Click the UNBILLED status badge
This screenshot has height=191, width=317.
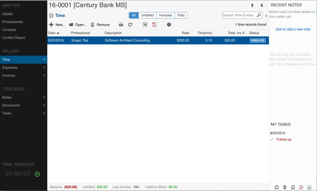(x=258, y=40)
